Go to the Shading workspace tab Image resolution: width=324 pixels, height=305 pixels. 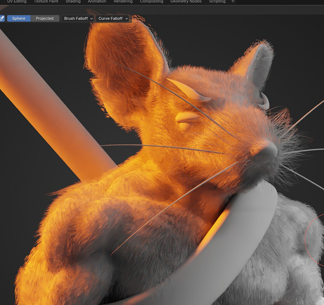pos(73,2)
